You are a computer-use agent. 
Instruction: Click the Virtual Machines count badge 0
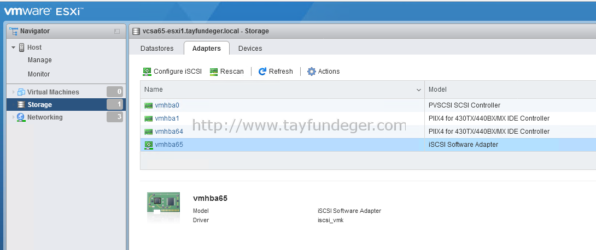115,92
